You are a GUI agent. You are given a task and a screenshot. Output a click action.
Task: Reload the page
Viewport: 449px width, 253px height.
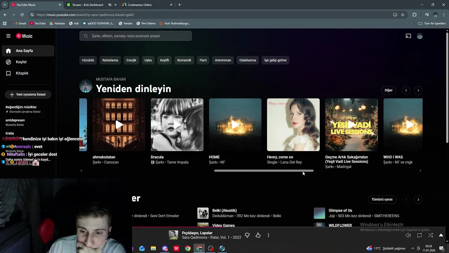click(22, 15)
